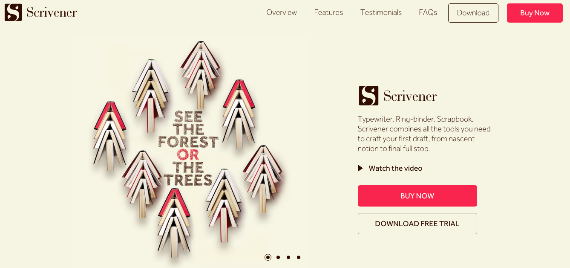Select the first carousel dot indicator
This screenshot has height=268, width=570.
click(268, 257)
